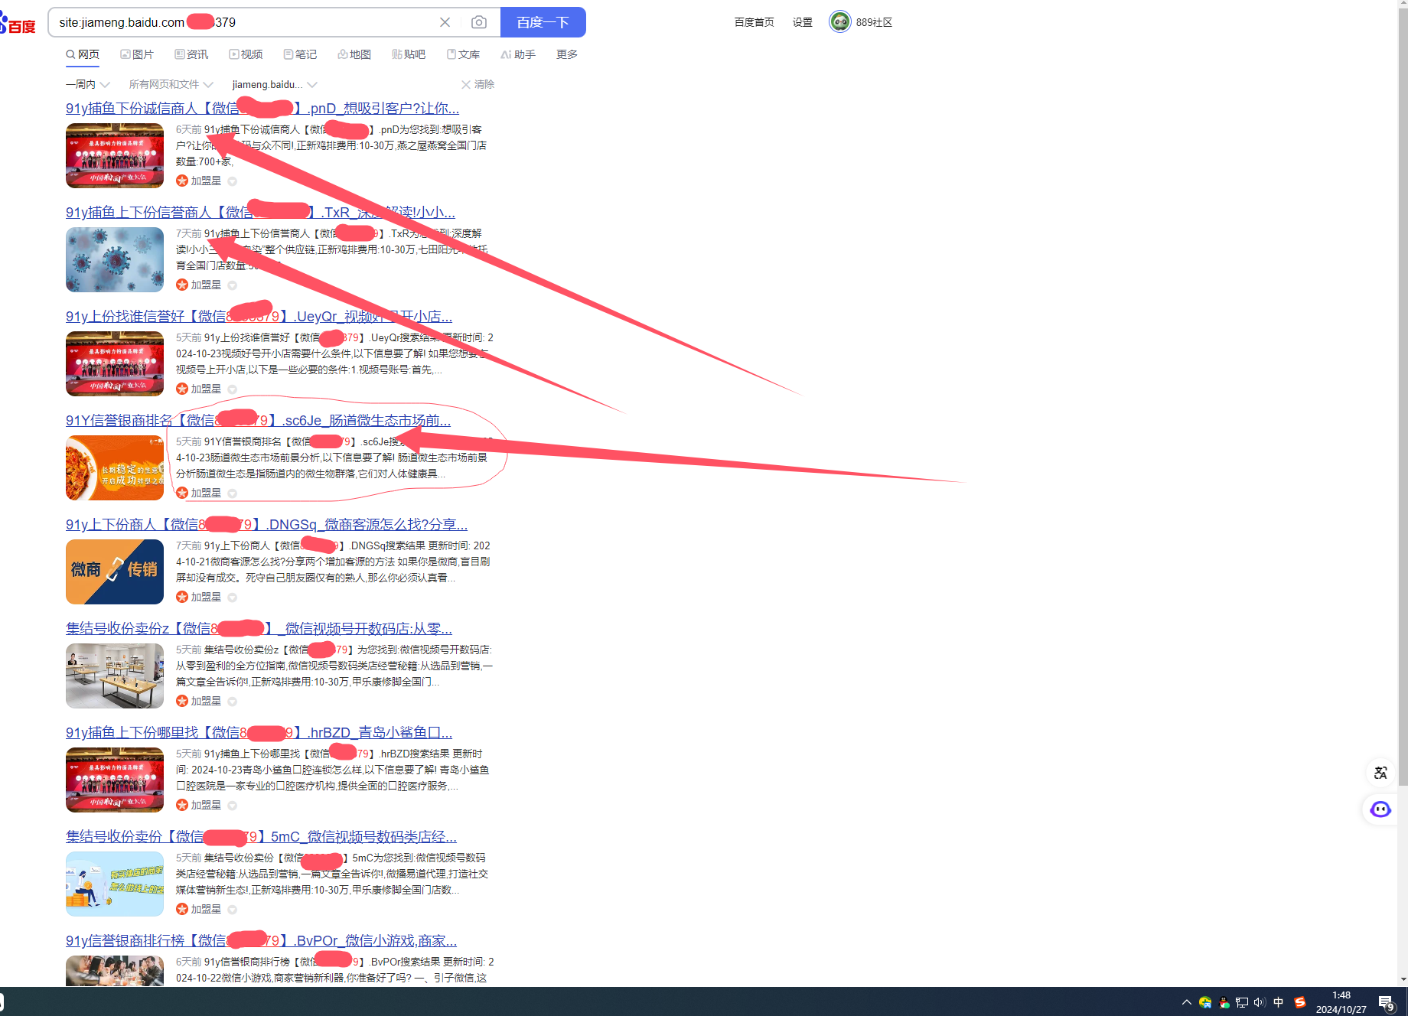Click the Sogou S input tray icon
The height and width of the screenshot is (1016, 1408).
pyautogui.click(x=1300, y=1002)
